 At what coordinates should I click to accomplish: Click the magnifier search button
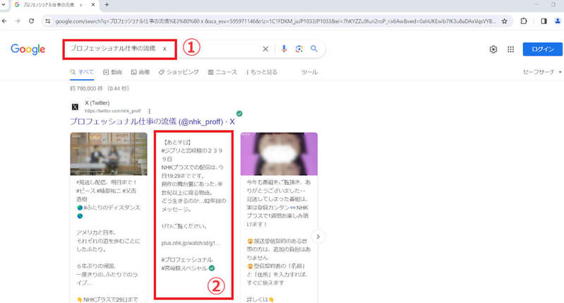[x=314, y=49]
